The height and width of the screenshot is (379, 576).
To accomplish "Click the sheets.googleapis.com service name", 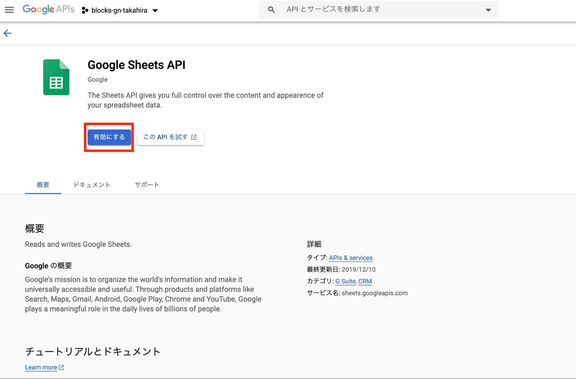I will 375,293.
